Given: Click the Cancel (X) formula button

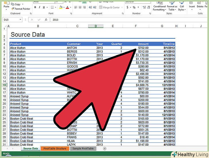Looking at the screenshot, I should pos(32,20).
